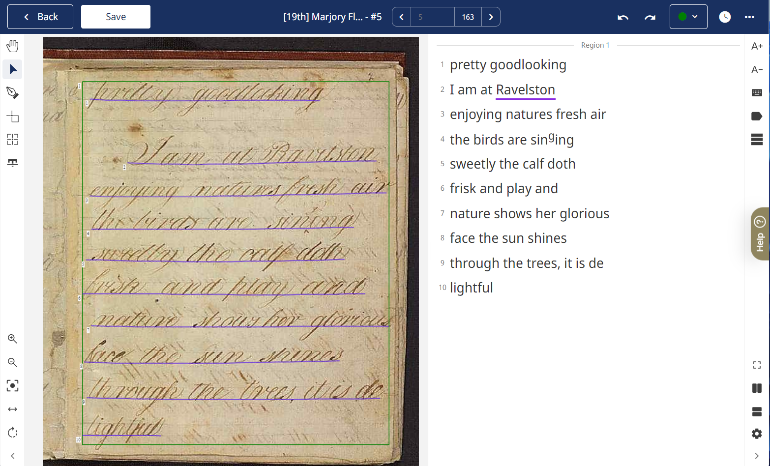Switch to side-by-side layout view
Image resolution: width=770 pixels, height=466 pixels.
pos(757,388)
